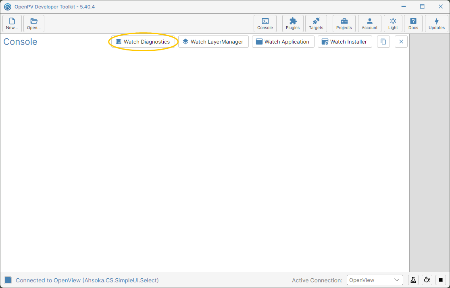The height and width of the screenshot is (288, 450).
Task: Click the Console heading text
Action: [x=21, y=42]
